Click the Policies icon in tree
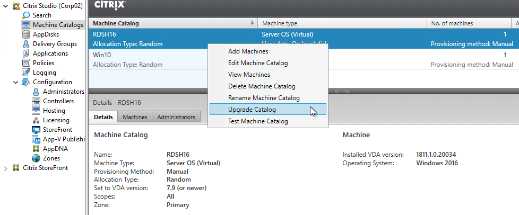The height and width of the screenshot is (215, 519). [26, 62]
